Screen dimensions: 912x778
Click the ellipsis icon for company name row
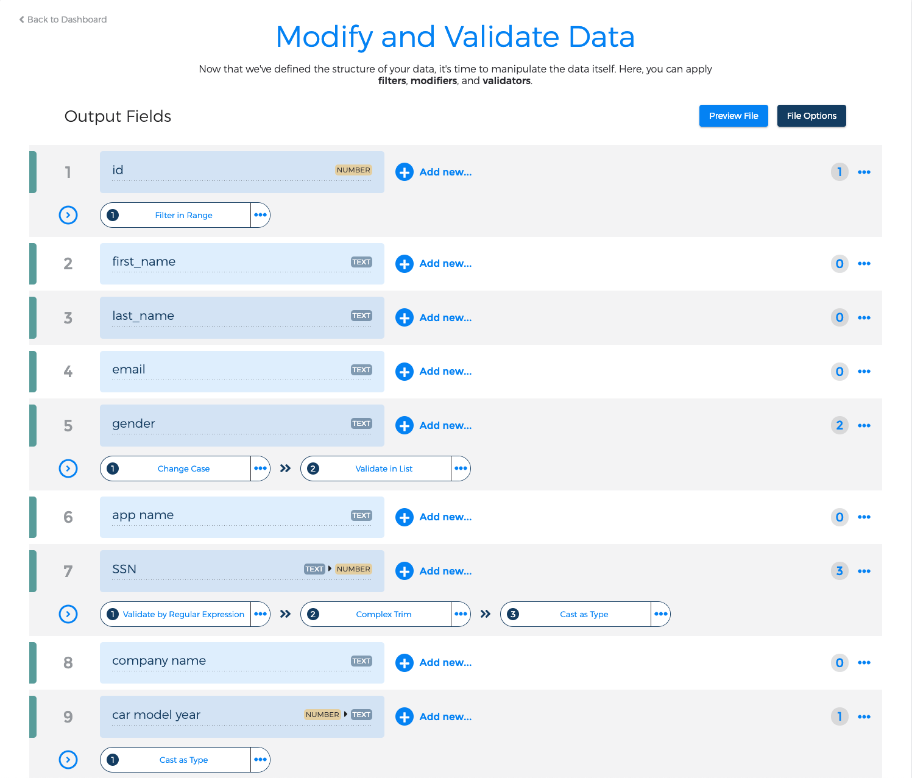tap(864, 663)
